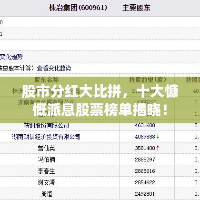The width and height of the screenshot is (200, 200).
Task: Click 主要股东 heading
Action: 136,8
